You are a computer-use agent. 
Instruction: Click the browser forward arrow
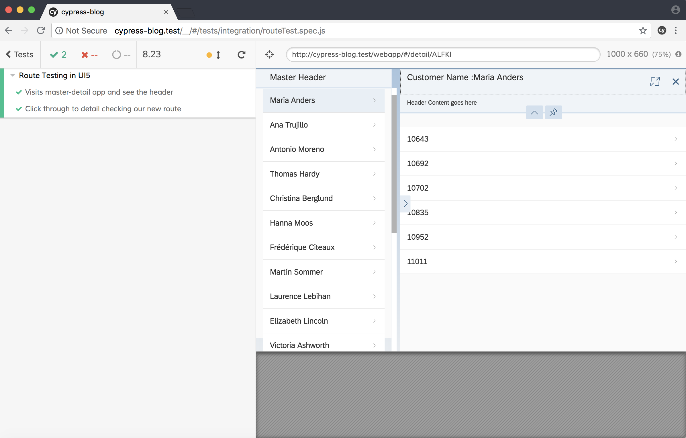tap(25, 30)
